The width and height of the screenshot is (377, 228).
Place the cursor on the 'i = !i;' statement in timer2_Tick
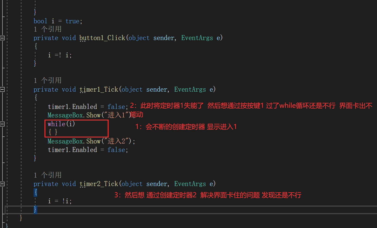(60, 201)
